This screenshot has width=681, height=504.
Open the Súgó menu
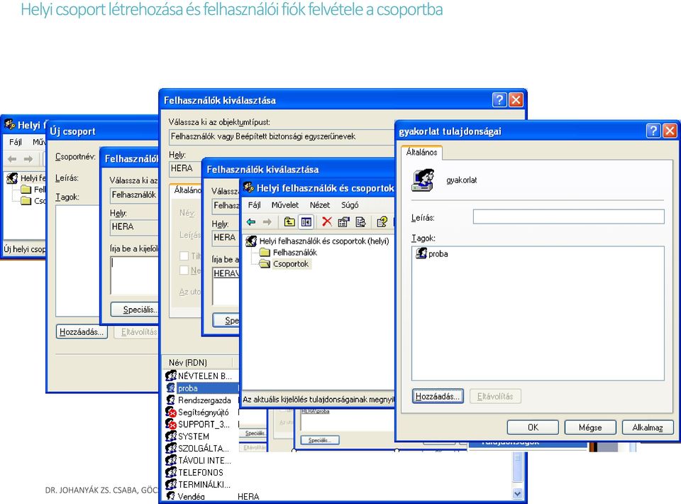(x=350, y=204)
